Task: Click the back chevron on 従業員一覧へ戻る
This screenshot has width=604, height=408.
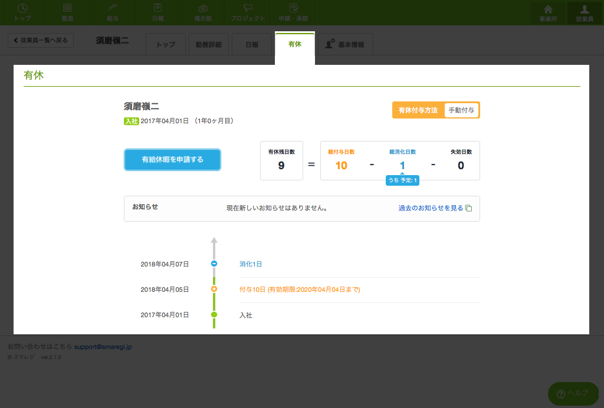Action: coord(15,40)
